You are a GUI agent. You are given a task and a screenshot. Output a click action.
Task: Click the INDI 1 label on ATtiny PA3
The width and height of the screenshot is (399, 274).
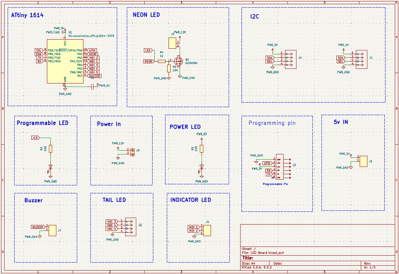point(93,61)
